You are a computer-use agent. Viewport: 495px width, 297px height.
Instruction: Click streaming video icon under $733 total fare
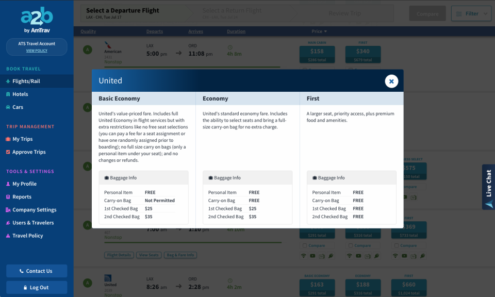pyautogui.click(x=404, y=256)
